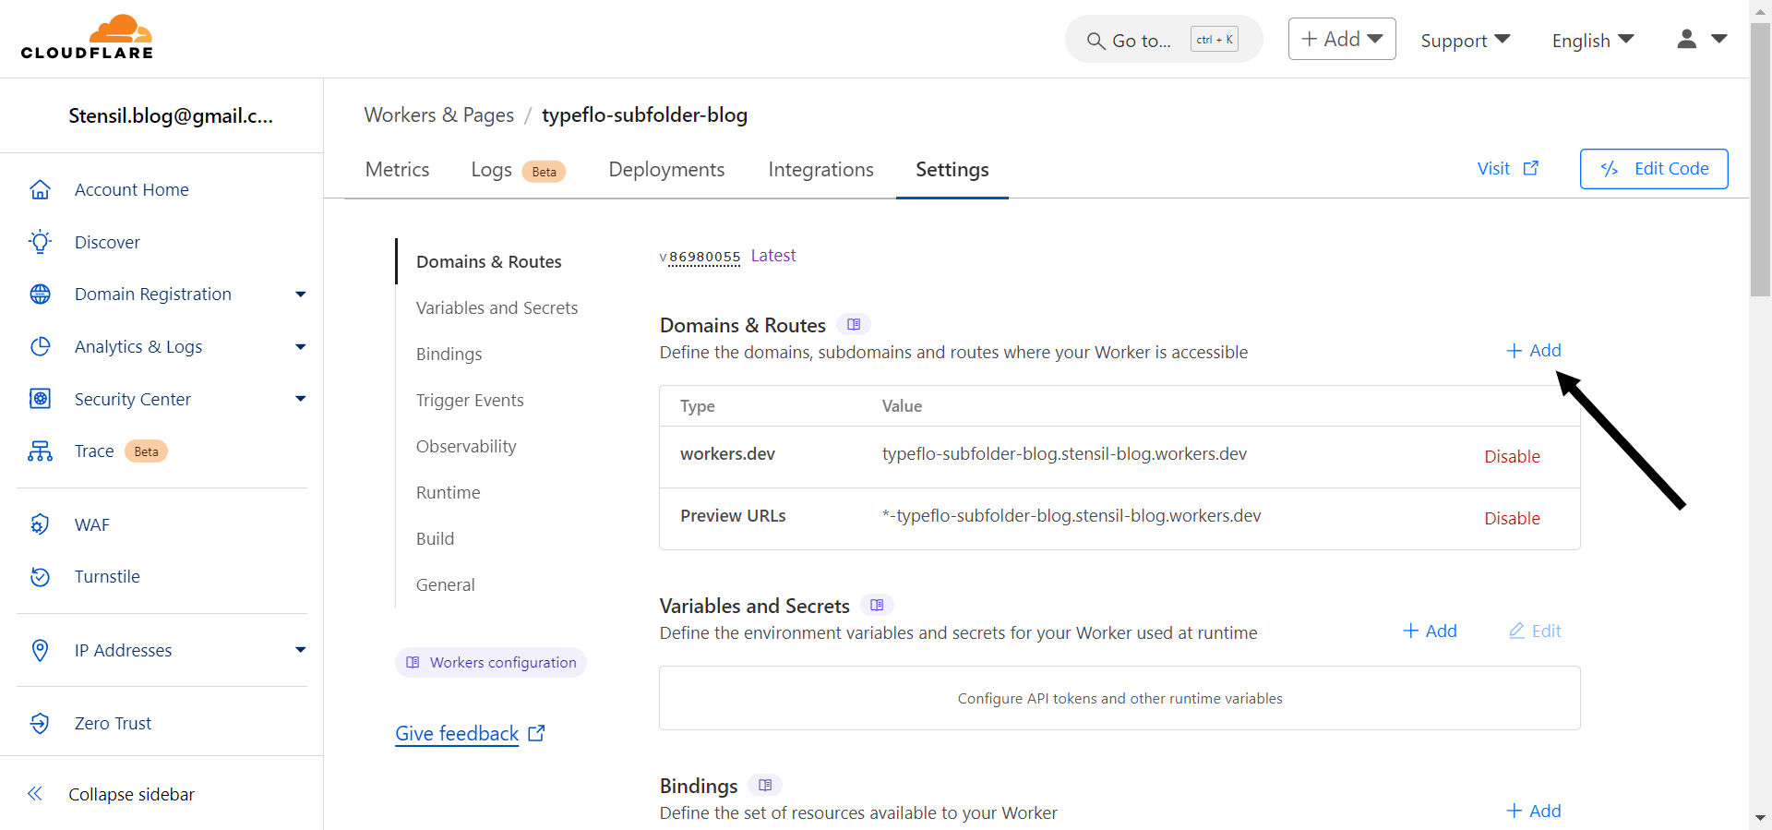Click the Discover lightbulb icon

click(x=40, y=242)
